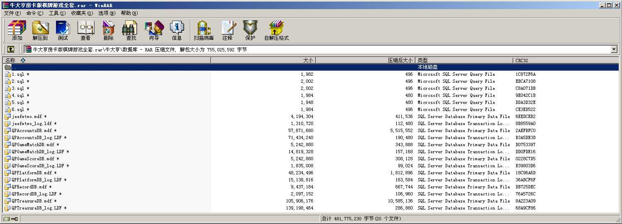
Task: Click the 本地磁盘 type cell
Action: [x=428, y=67]
